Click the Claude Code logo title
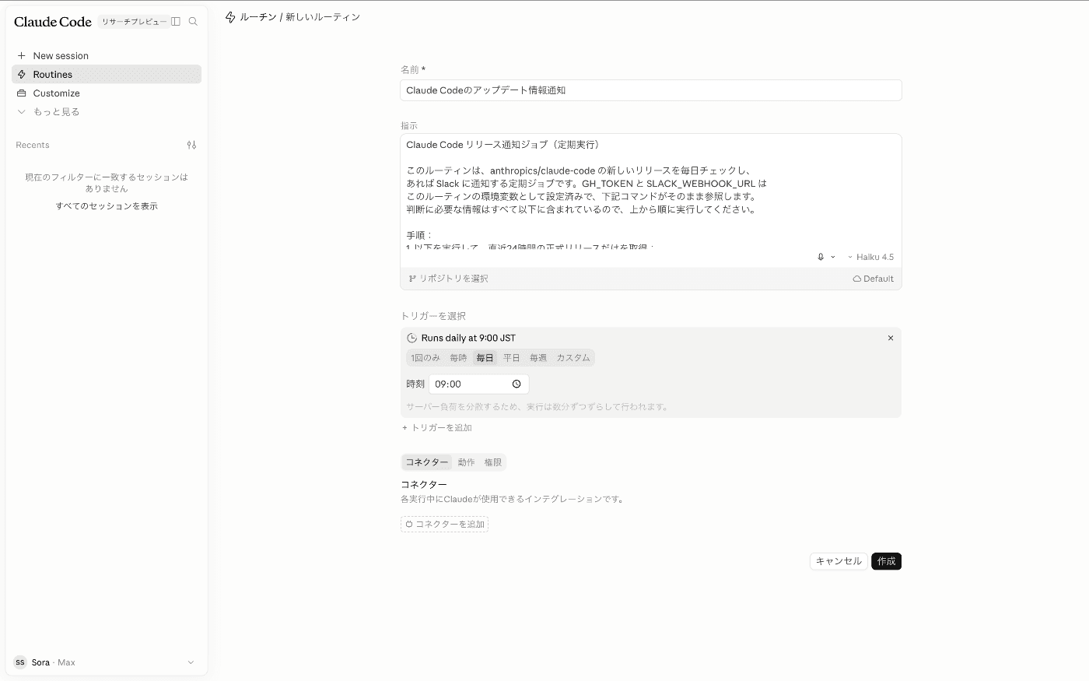Screen dimensions: 1089x681 53,22
